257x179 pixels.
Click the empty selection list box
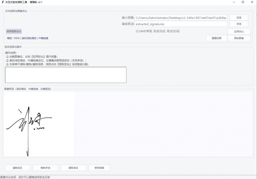(x=66, y=75)
